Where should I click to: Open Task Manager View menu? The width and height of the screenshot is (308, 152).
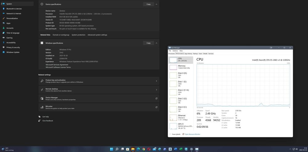181,51
